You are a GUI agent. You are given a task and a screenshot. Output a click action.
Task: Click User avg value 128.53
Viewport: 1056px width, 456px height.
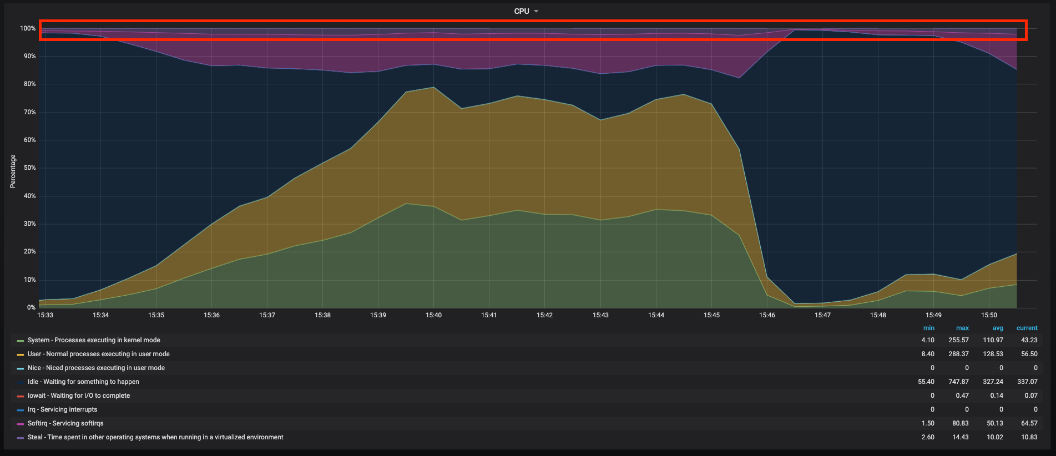tap(993, 354)
